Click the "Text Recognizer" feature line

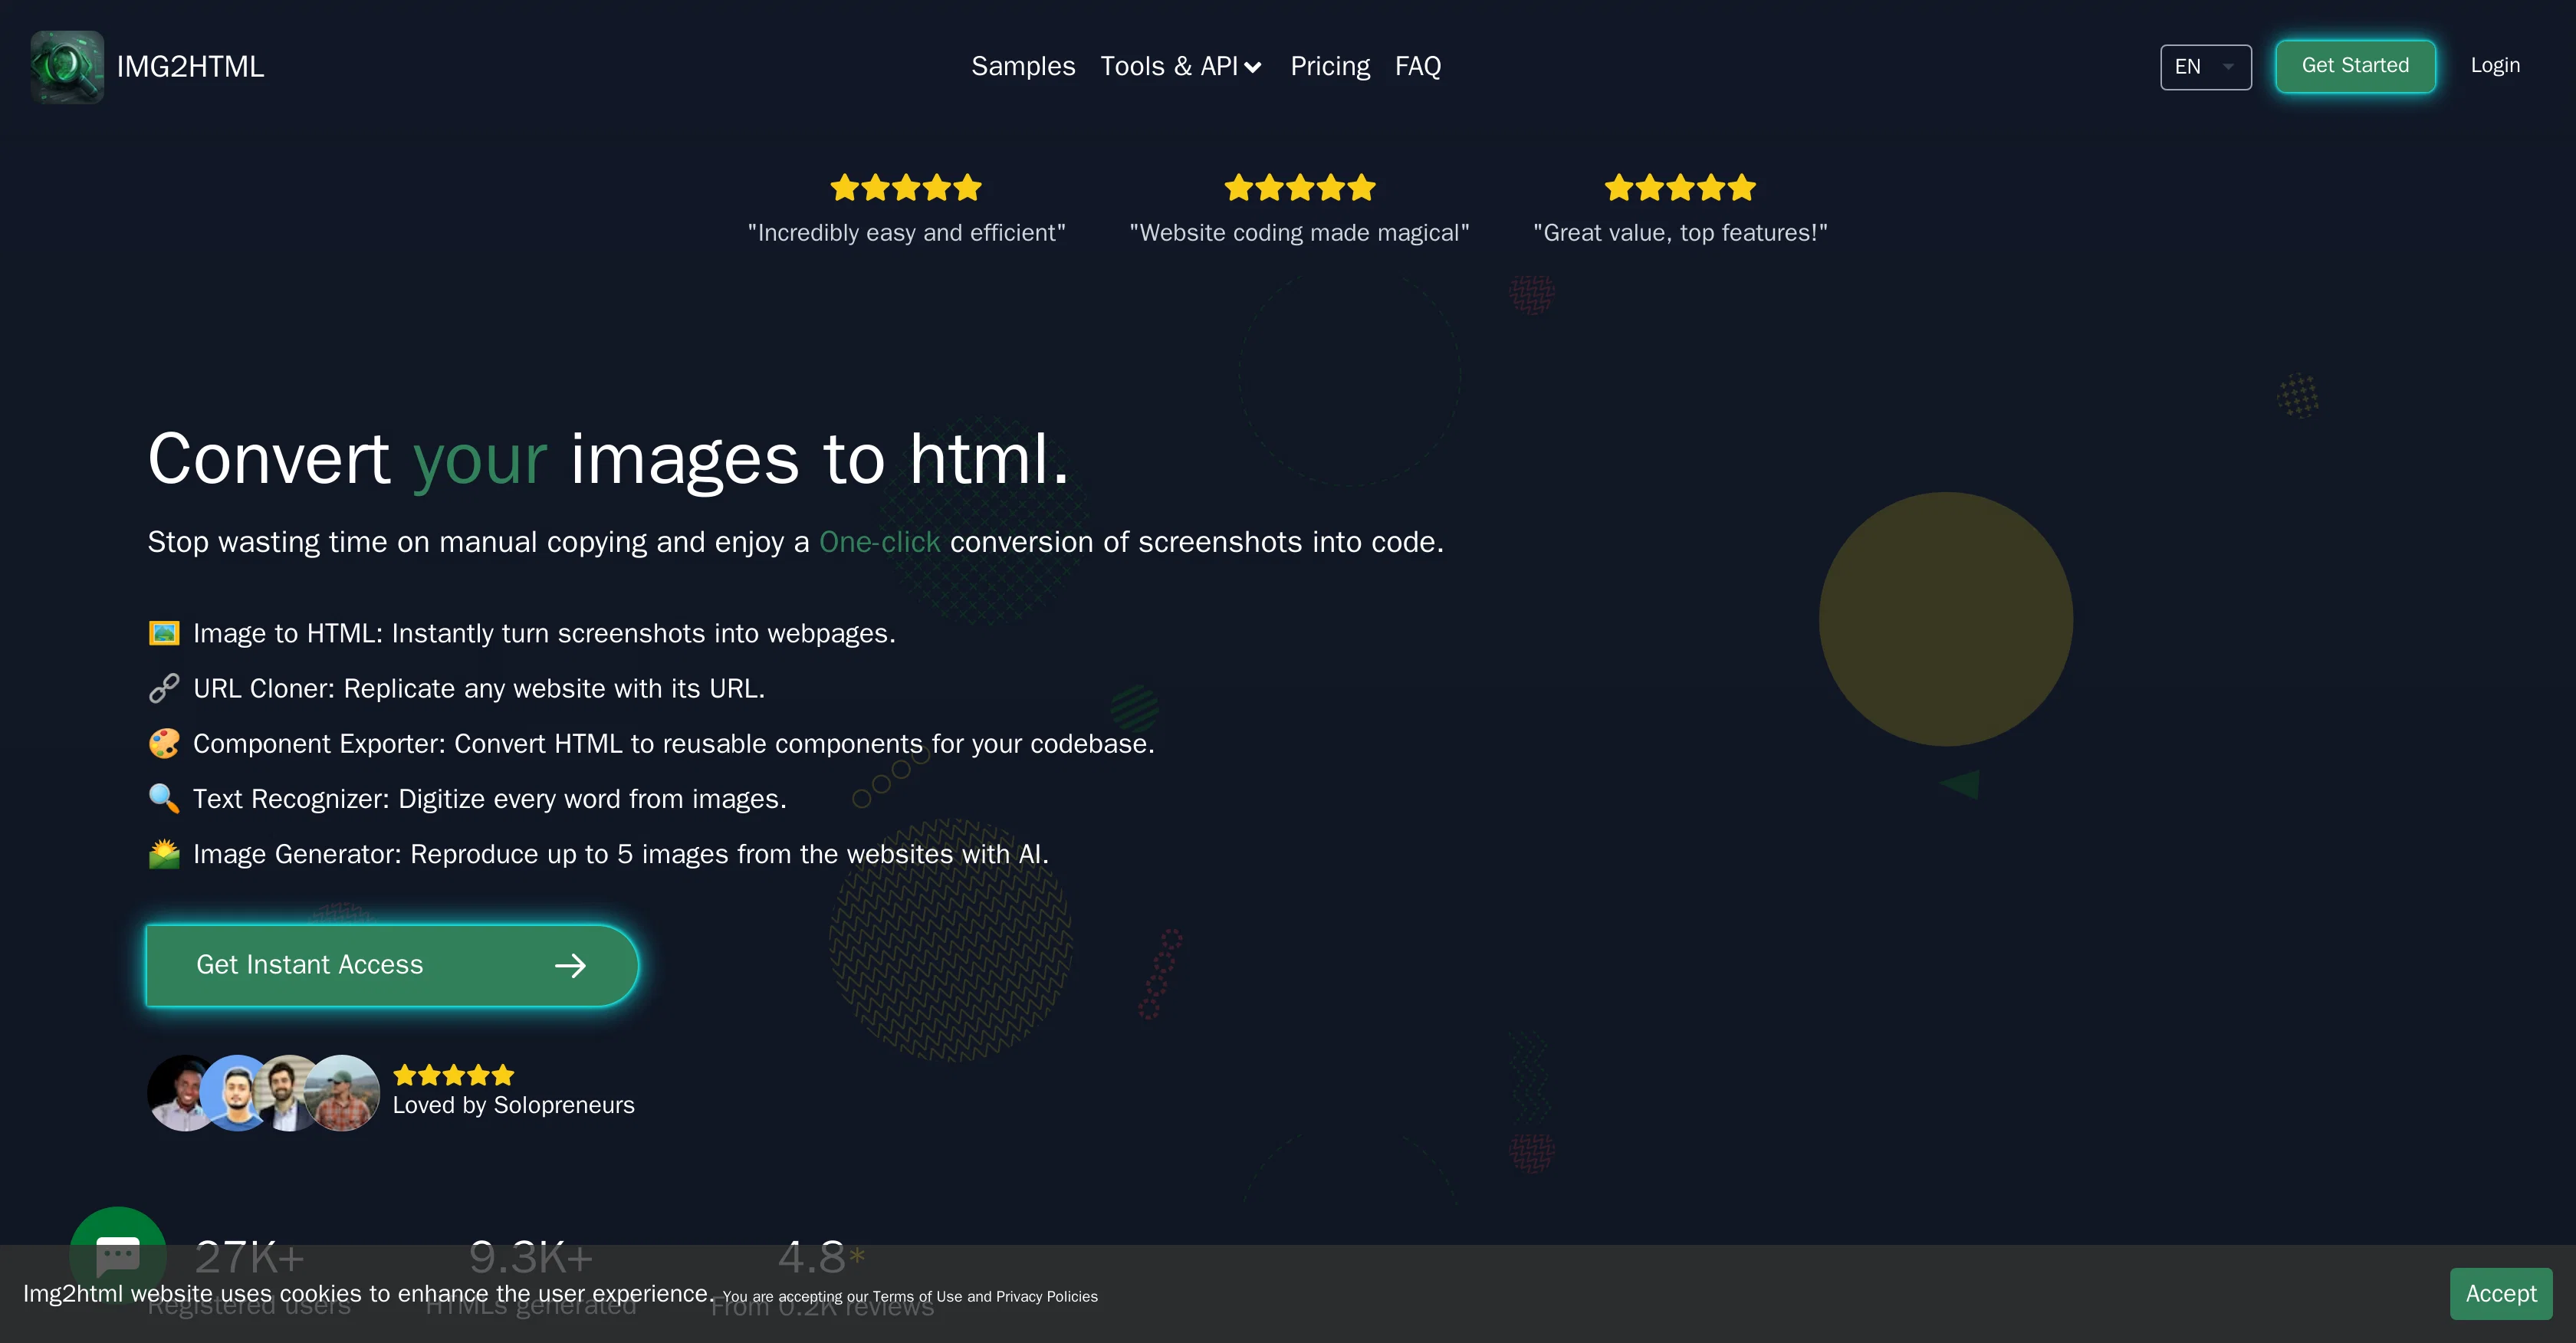click(x=490, y=799)
